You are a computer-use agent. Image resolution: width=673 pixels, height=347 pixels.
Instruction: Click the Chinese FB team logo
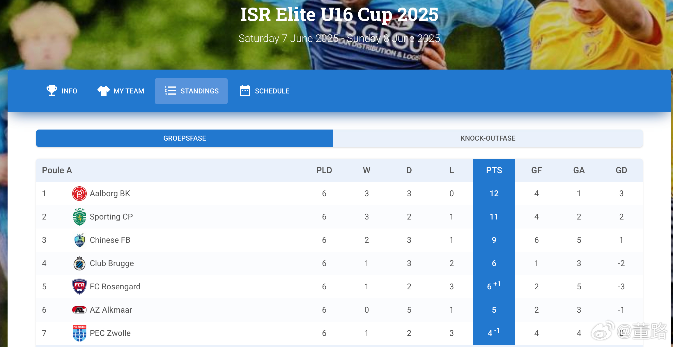(x=79, y=240)
